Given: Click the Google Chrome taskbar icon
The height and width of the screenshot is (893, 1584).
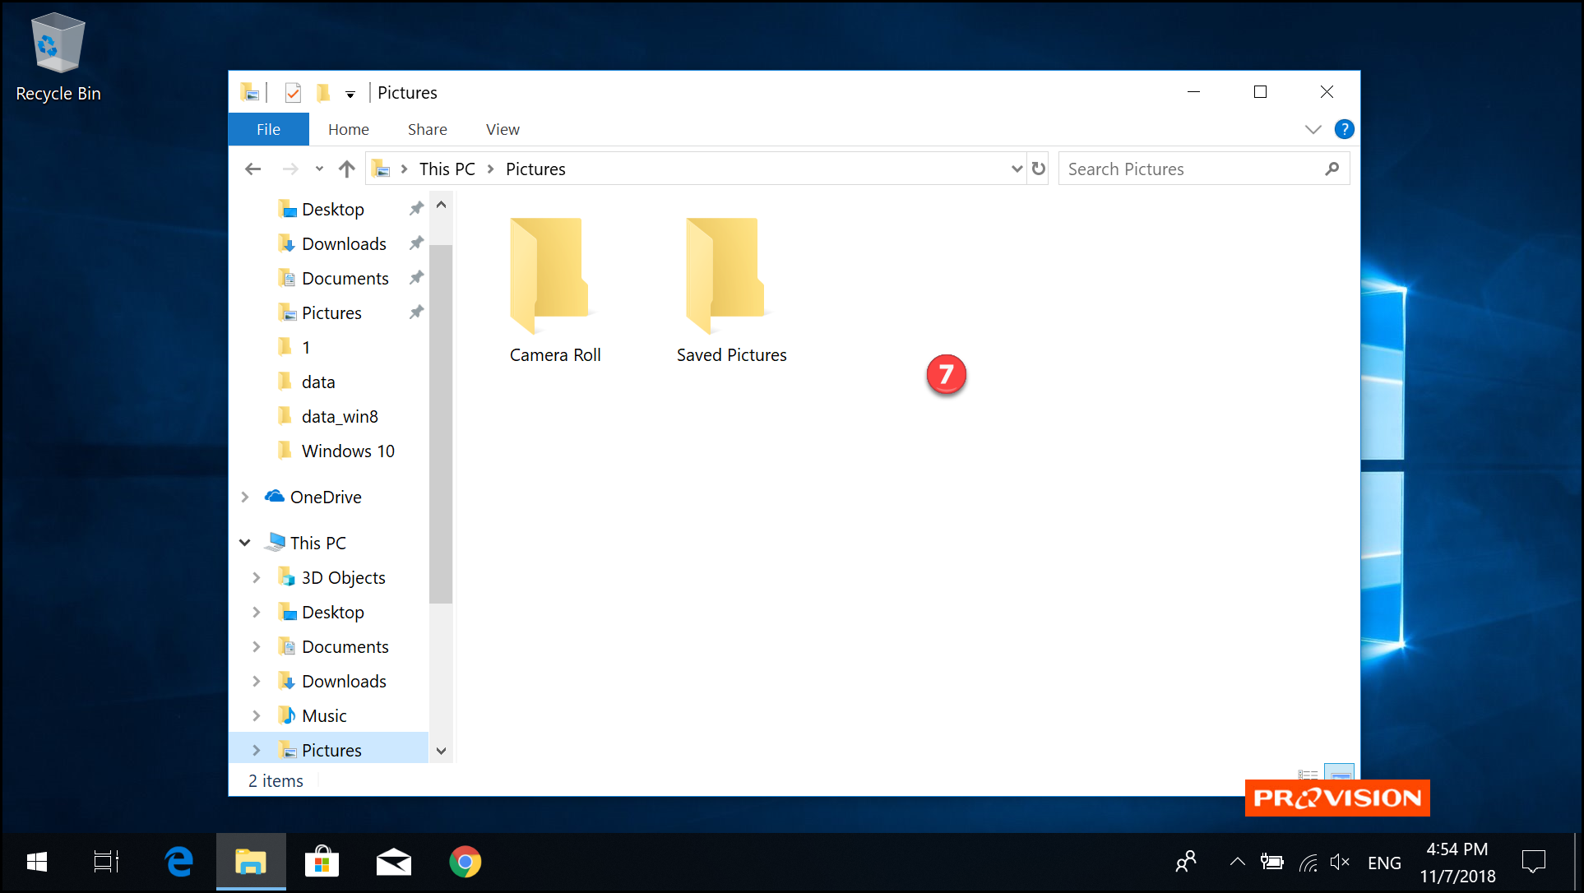Looking at the screenshot, I should coord(465,862).
